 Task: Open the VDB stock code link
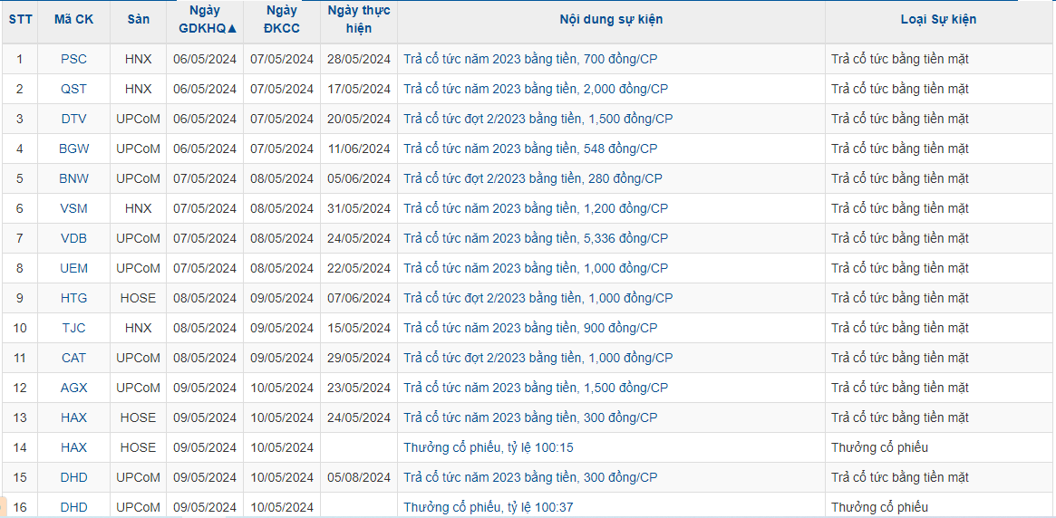[73, 238]
